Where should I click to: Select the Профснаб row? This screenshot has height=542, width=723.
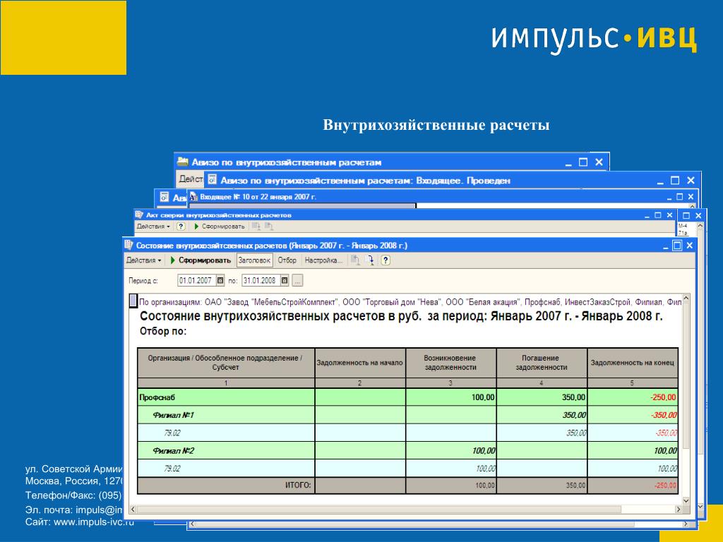click(x=407, y=397)
